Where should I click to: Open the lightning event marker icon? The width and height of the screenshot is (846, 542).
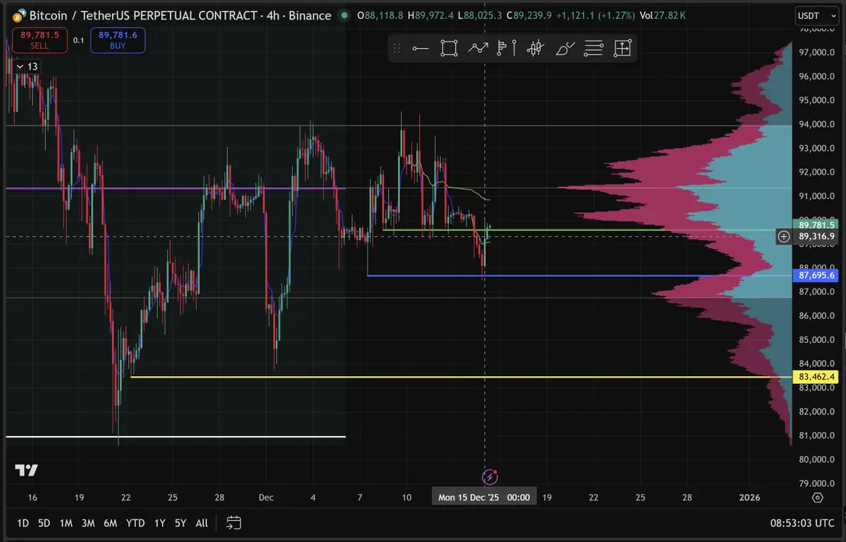[490, 476]
